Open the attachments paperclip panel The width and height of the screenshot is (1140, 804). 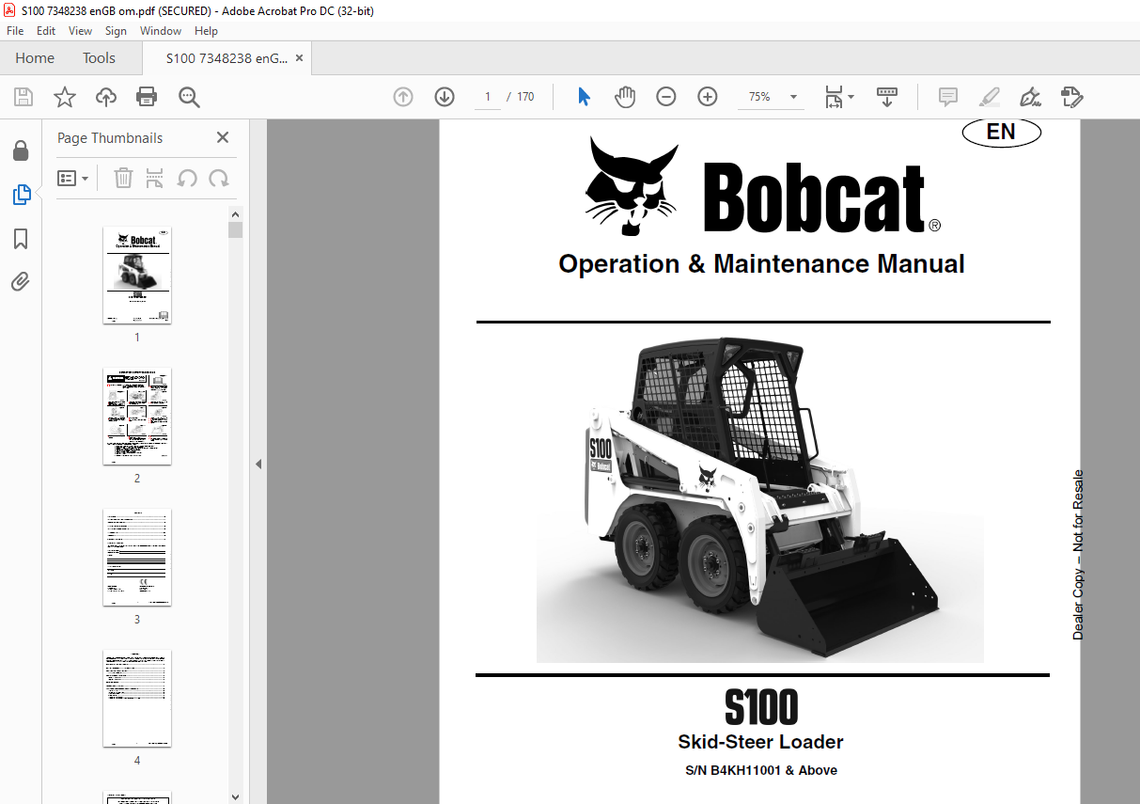(21, 282)
